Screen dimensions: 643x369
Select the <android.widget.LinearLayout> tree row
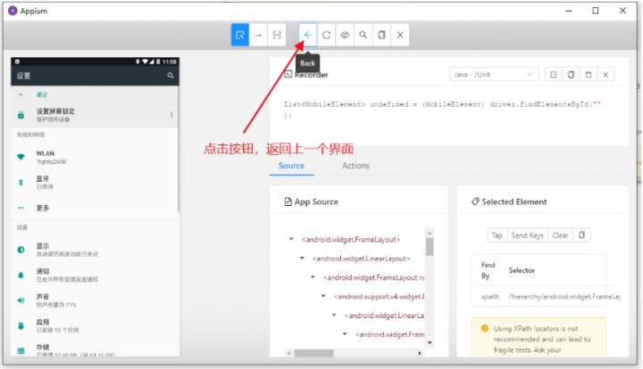(x=362, y=258)
